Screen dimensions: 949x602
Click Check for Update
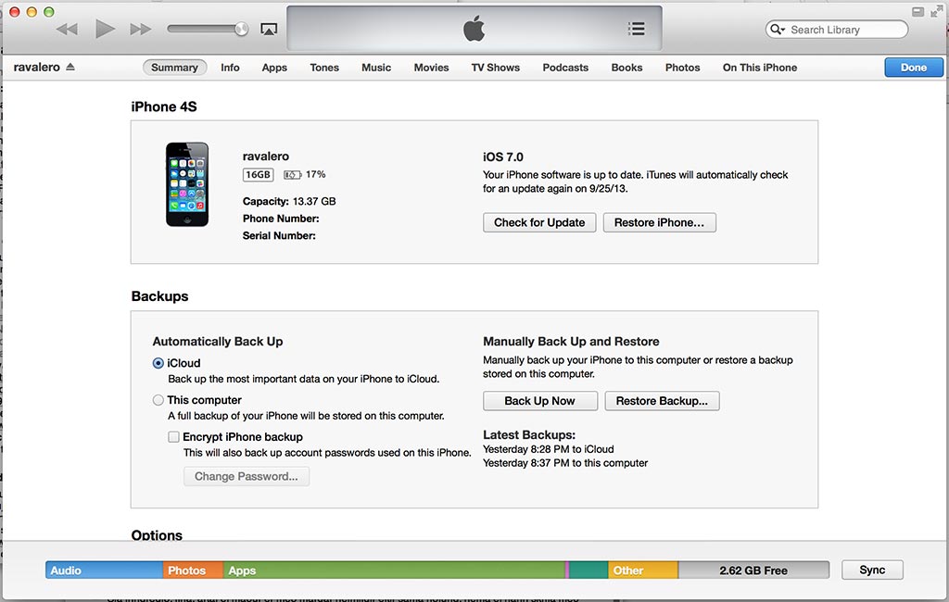[538, 222]
